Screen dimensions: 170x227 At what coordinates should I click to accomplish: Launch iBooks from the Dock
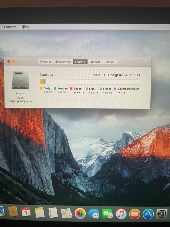pos(134,214)
